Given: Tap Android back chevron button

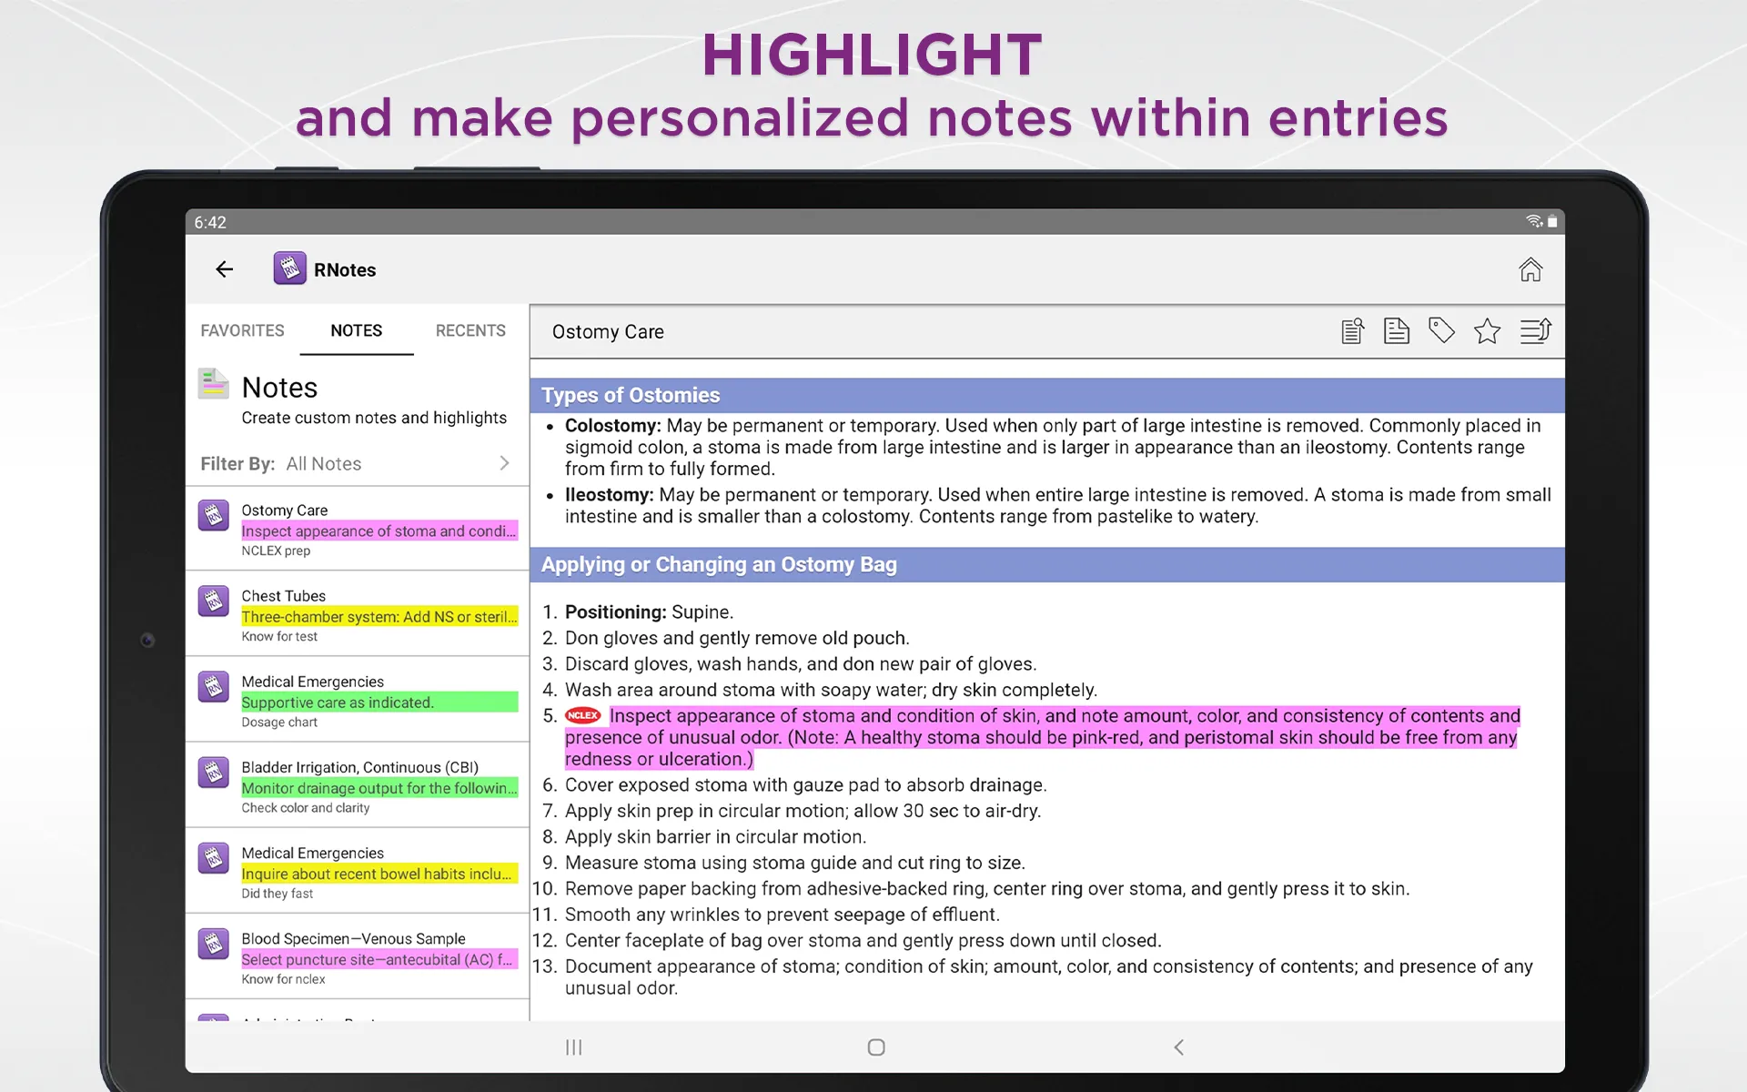Looking at the screenshot, I should click(x=1179, y=1047).
